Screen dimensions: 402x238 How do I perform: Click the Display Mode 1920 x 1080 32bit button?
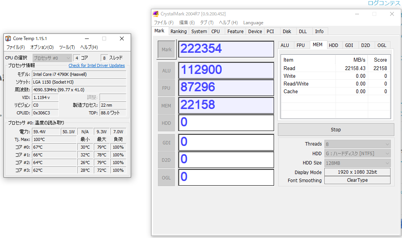pyautogui.click(x=357, y=172)
